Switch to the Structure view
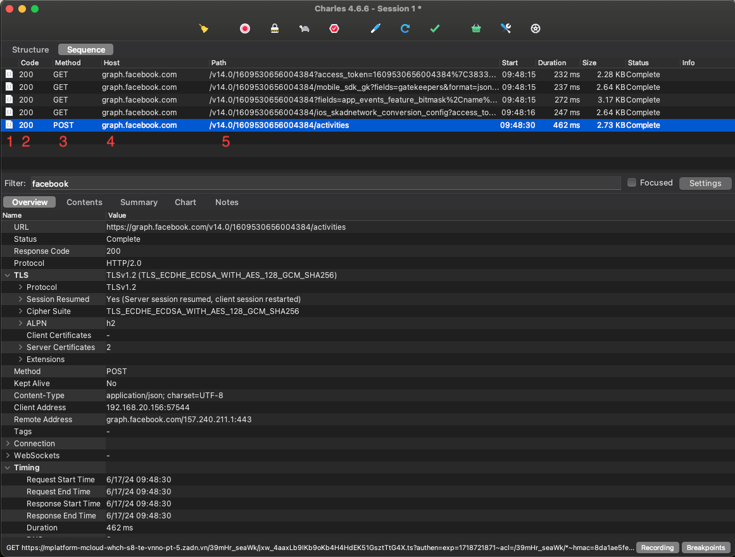The width and height of the screenshot is (735, 557). 30,49
